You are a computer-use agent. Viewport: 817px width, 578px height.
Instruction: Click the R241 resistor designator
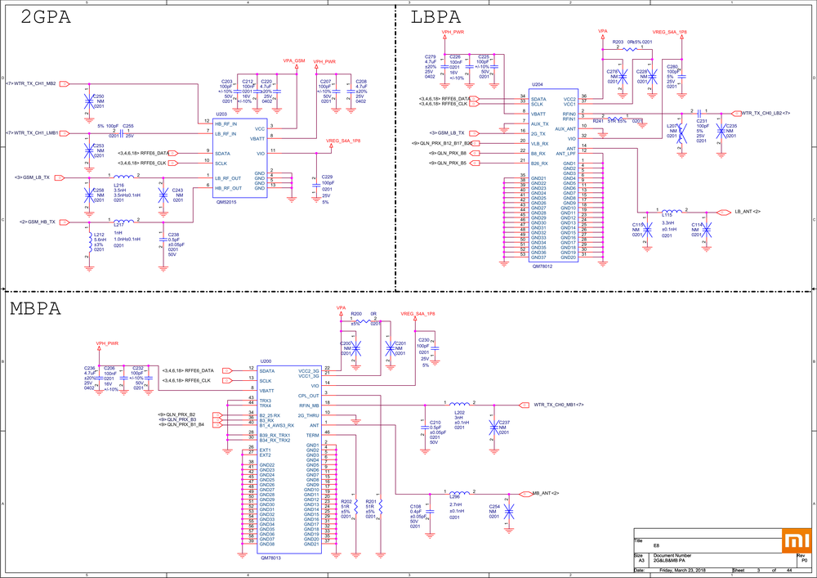pyautogui.click(x=598, y=121)
